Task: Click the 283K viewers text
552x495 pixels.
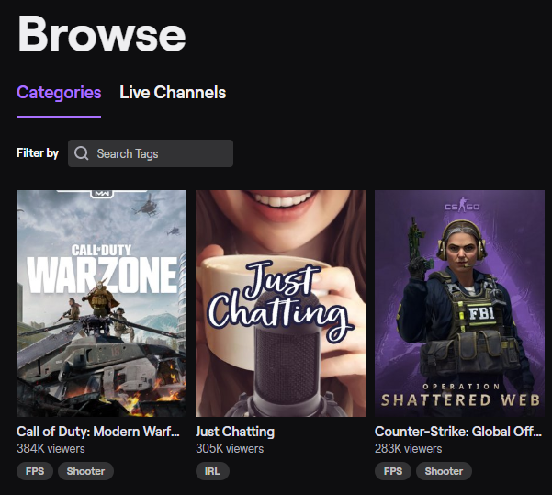Action: [408, 449]
